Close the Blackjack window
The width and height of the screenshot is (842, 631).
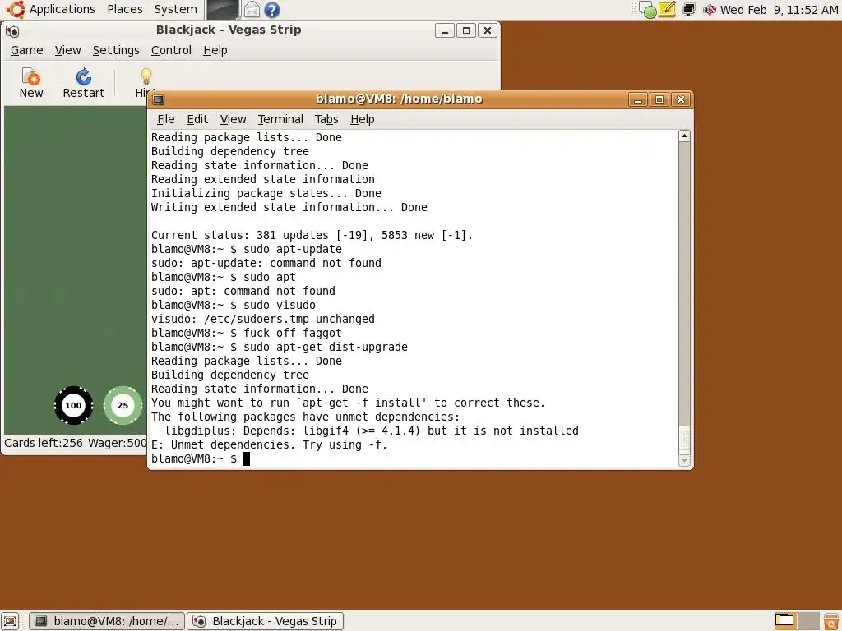488,30
